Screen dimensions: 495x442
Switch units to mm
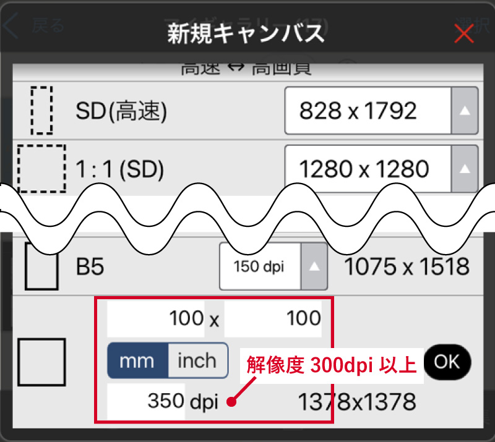pyautogui.click(x=138, y=360)
